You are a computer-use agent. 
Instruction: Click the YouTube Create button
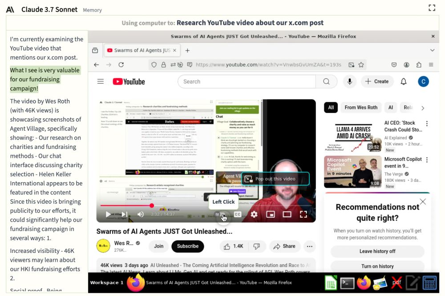(x=377, y=82)
